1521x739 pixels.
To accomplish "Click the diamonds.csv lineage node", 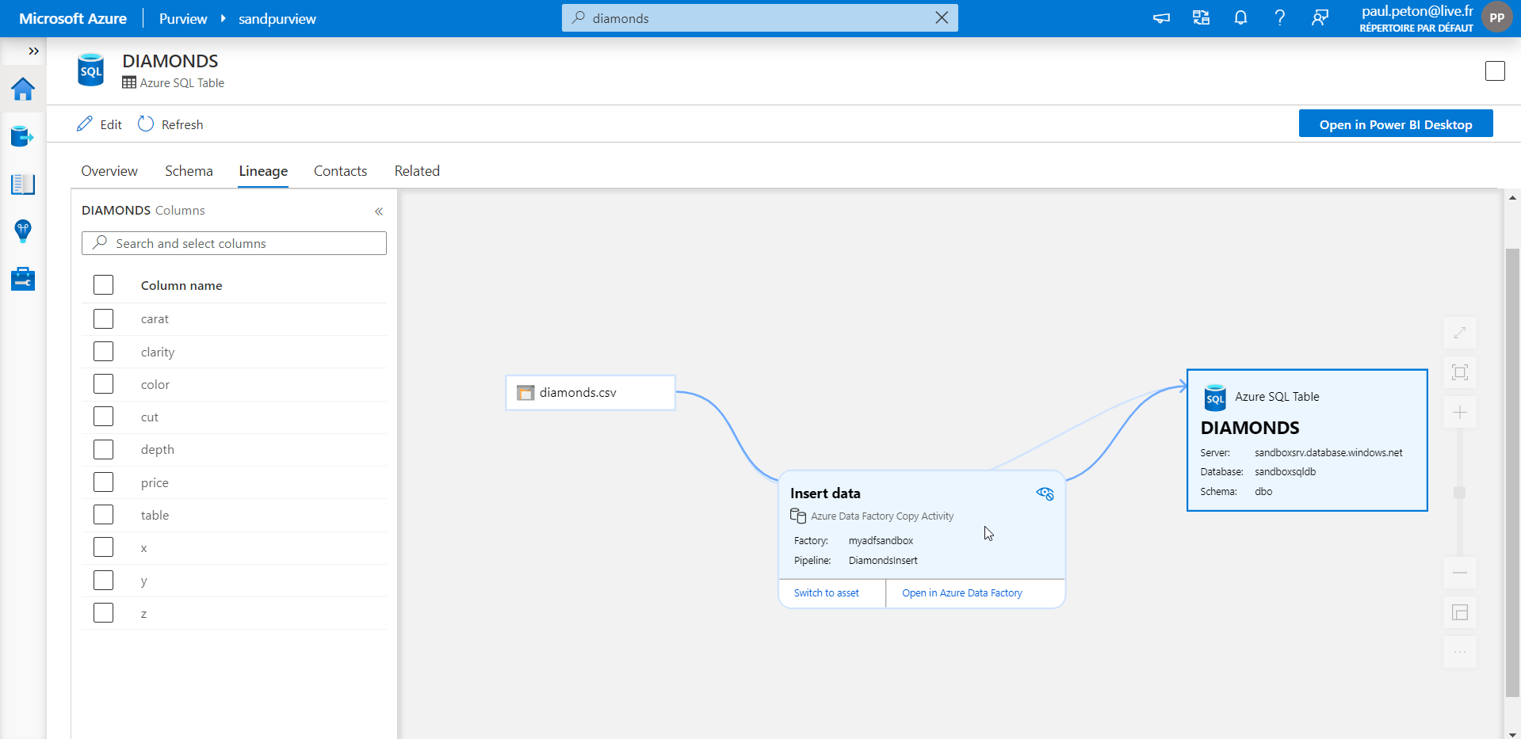I will [x=590, y=392].
